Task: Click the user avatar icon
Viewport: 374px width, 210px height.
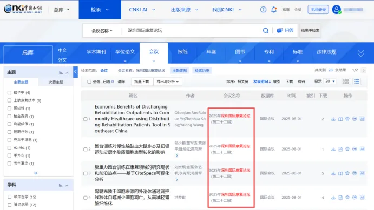Action: click(x=337, y=10)
